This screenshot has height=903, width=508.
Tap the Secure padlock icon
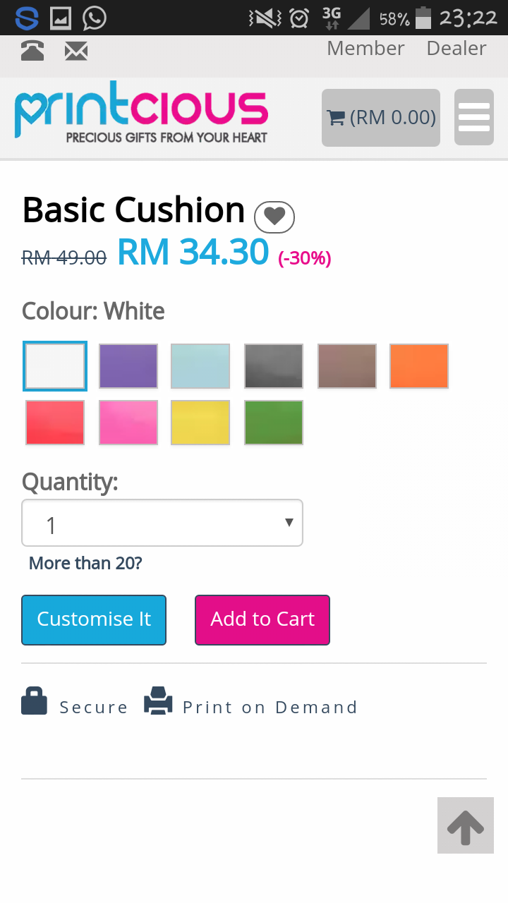click(34, 701)
